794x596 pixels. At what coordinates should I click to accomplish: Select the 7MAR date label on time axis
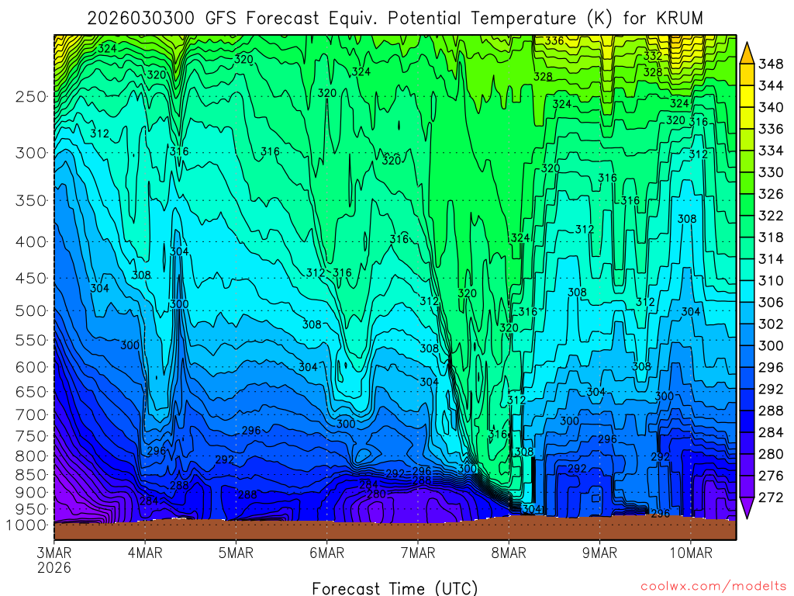(x=418, y=553)
